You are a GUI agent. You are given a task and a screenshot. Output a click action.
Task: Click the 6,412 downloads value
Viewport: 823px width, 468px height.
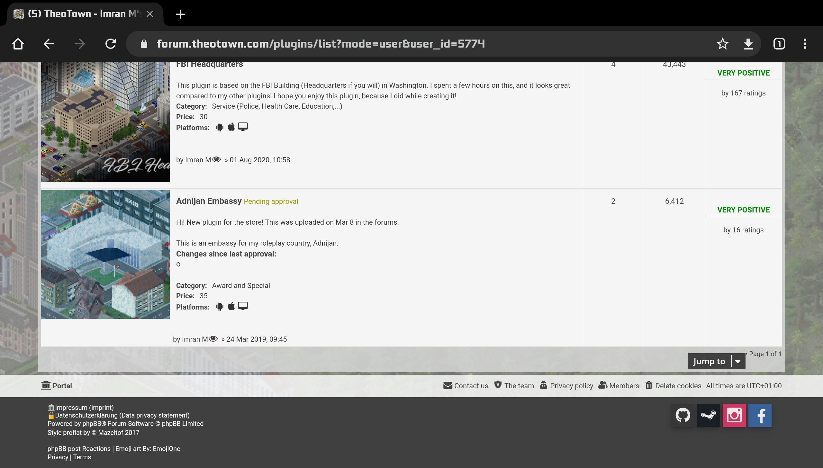click(x=674, y=201)
